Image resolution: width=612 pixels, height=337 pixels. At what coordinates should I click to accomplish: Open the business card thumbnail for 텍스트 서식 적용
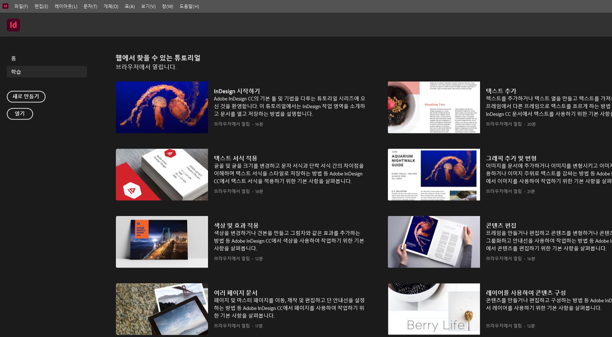click(162, 174)
